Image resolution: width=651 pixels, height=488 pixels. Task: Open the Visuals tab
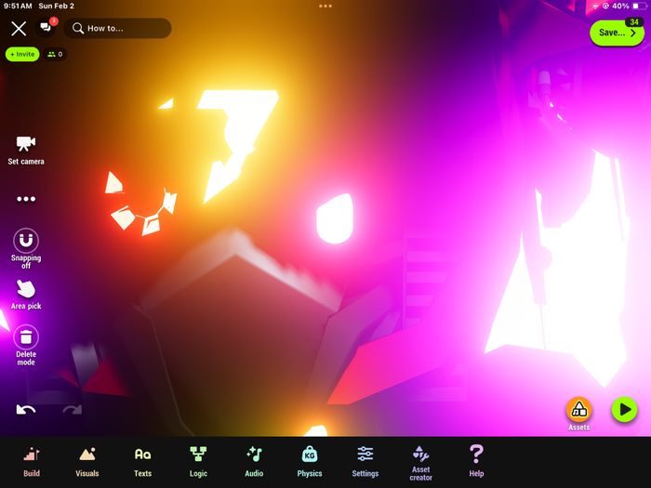tap(87, 462)
